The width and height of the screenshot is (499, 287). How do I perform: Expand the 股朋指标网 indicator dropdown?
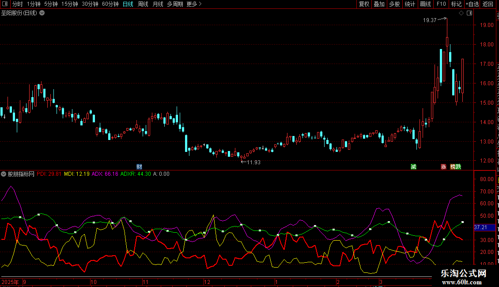(4, 174)
